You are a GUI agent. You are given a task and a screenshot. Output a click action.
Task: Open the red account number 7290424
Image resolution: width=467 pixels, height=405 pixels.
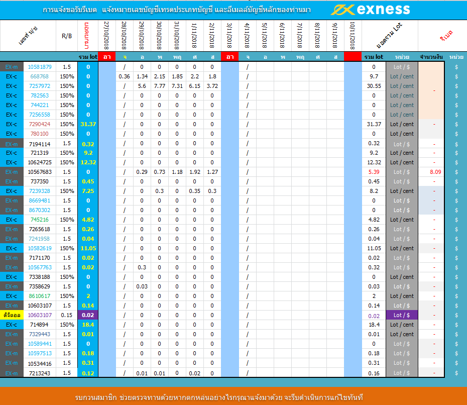[x=39, y=124]
